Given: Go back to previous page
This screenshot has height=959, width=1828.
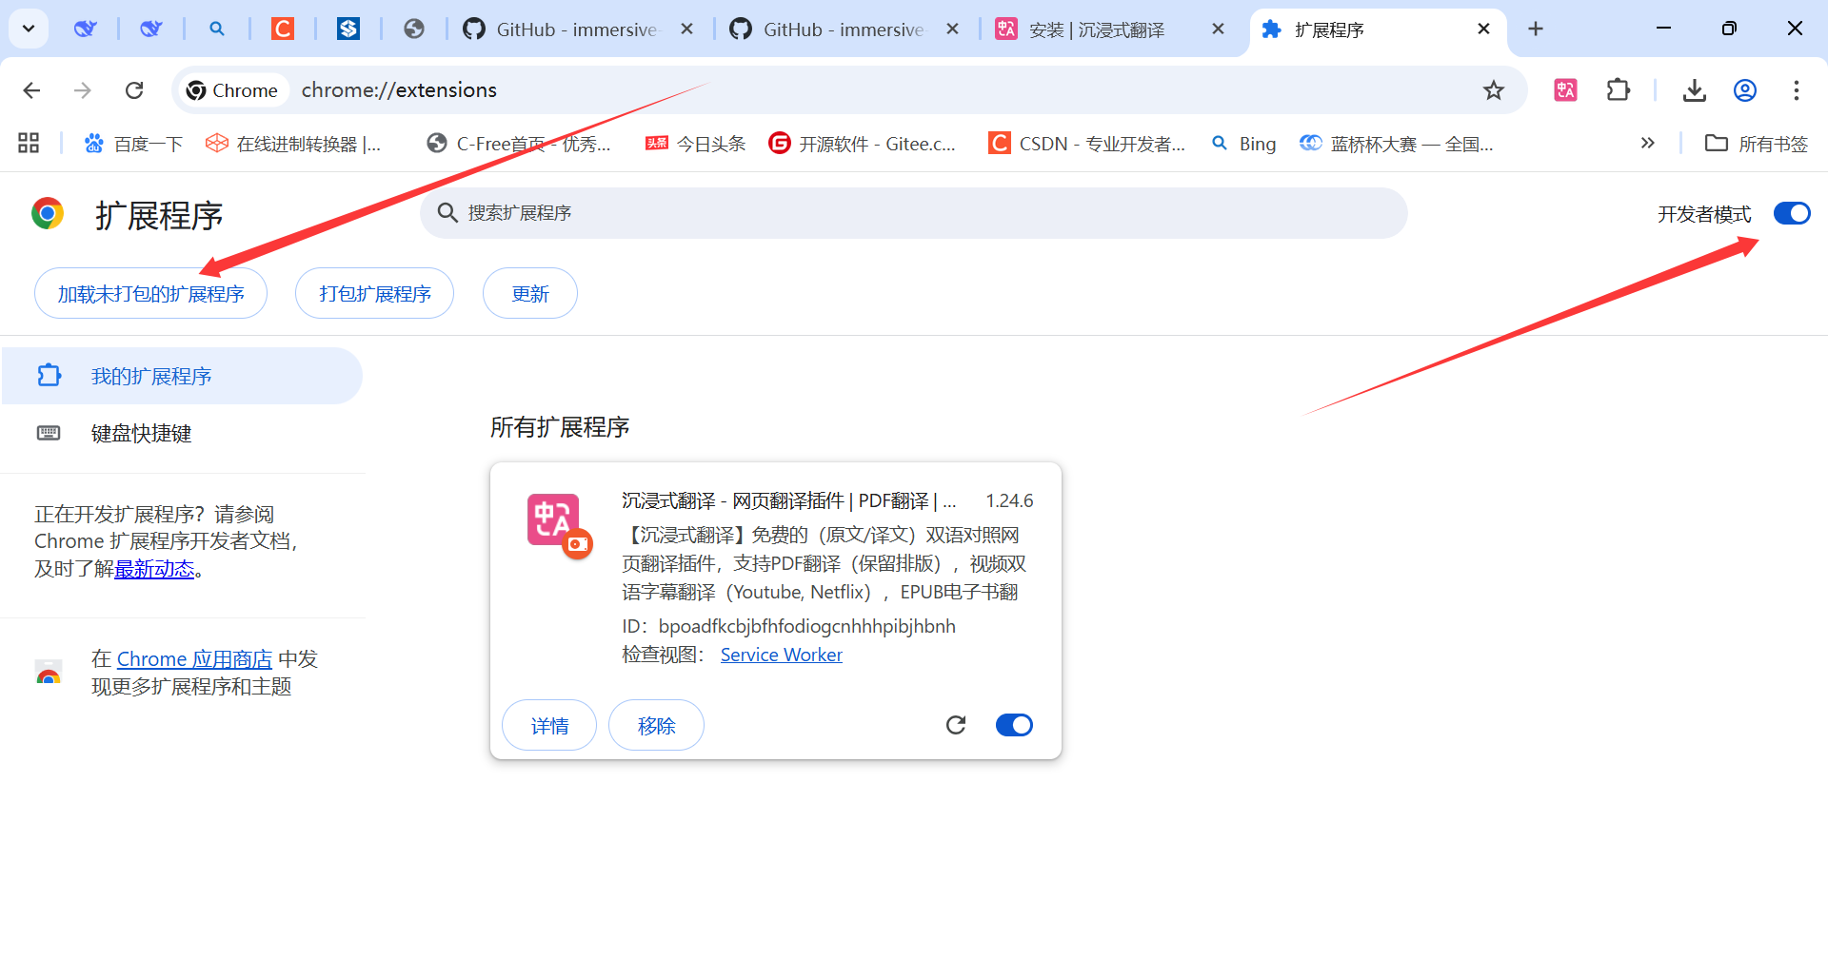Looking at the screenshot, I should [x=31, y=90].
